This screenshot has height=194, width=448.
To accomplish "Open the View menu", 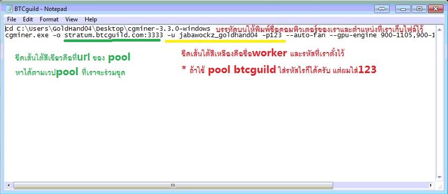I will click(72, 19).
